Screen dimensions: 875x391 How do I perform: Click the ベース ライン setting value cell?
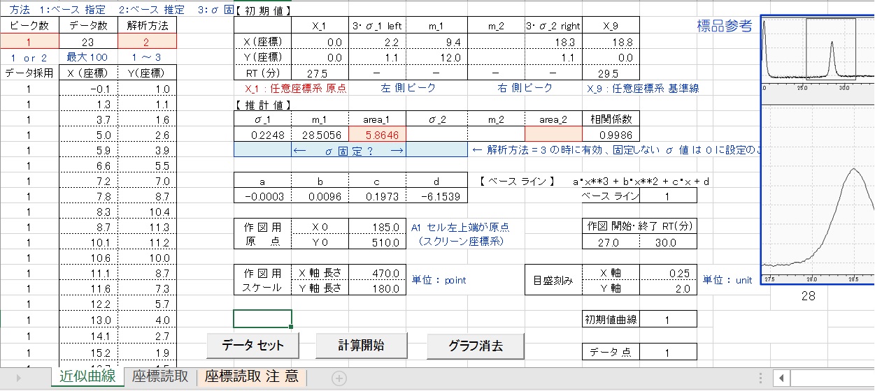pos(668,196)
